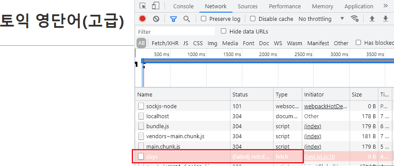The image size is (394, 166).
Task: Click into the Filter text field
Action: 176,32
